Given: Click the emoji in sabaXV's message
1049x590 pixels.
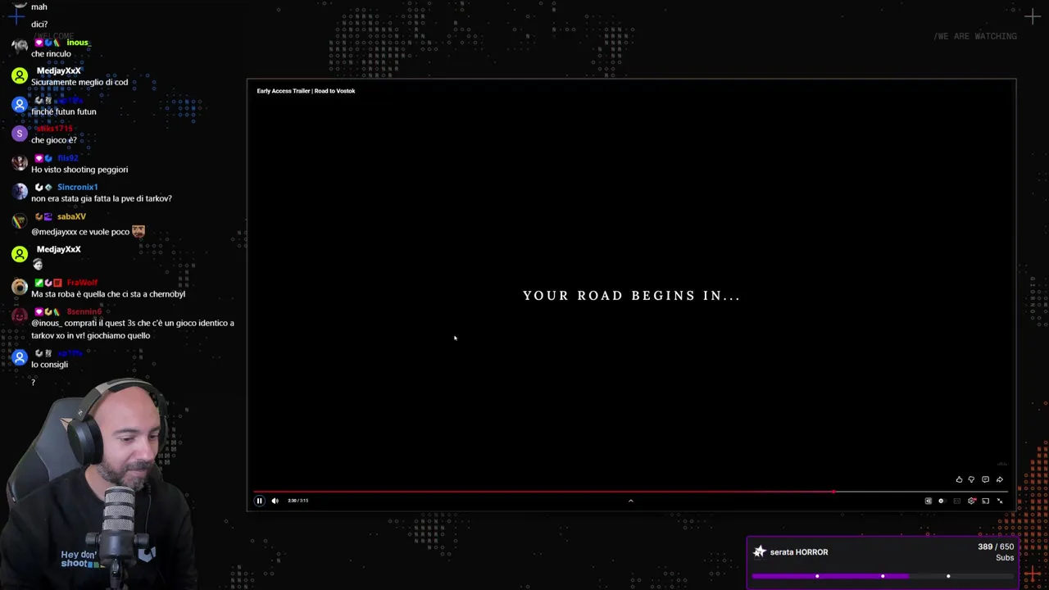Looking at the screenshot, I should (139, 231).
